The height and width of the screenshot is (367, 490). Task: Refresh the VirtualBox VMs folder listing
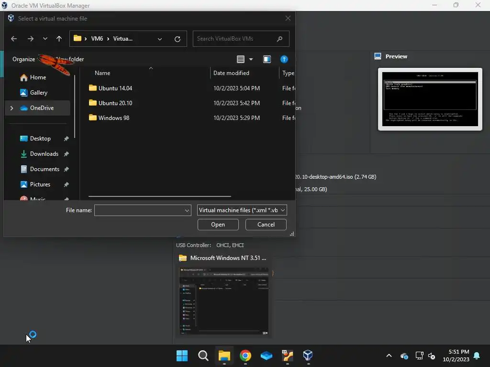pyautogui.click(x=178, y=39)
